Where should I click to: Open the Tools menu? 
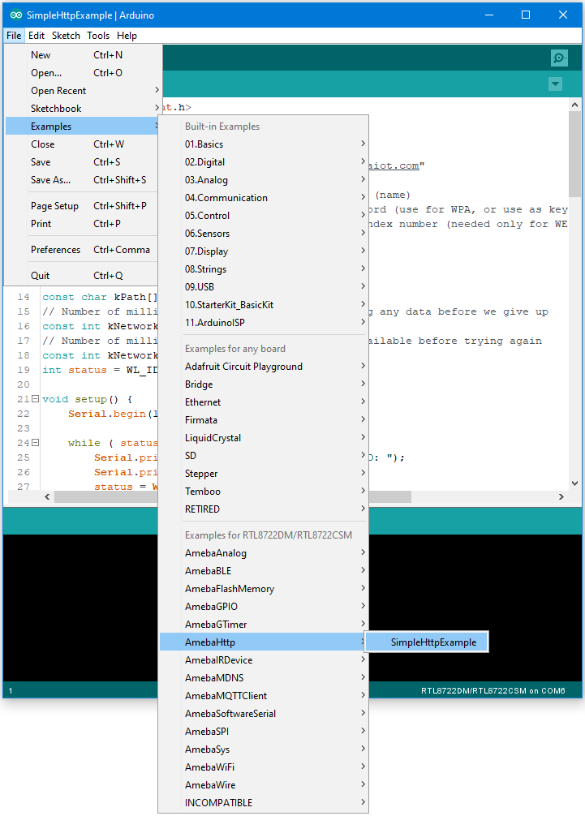tap(98, 36)
